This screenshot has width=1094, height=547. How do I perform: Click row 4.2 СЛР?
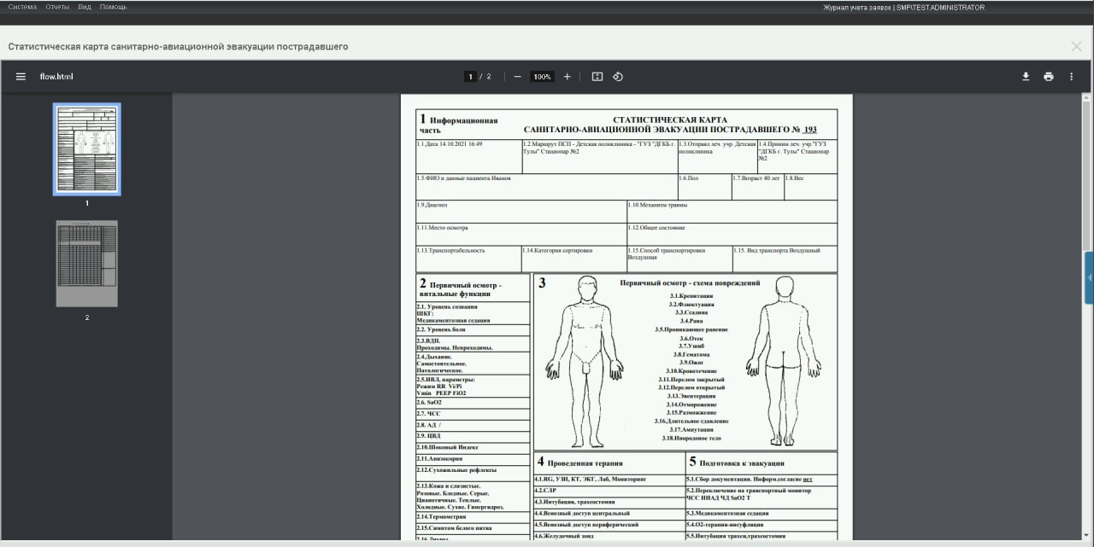[609, 491]
